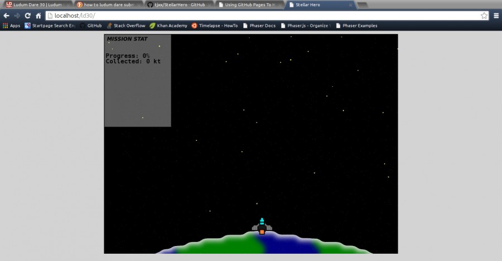Click the browser forward arrow
This screenshot has height=261, width=502.
tap(17, 16)
